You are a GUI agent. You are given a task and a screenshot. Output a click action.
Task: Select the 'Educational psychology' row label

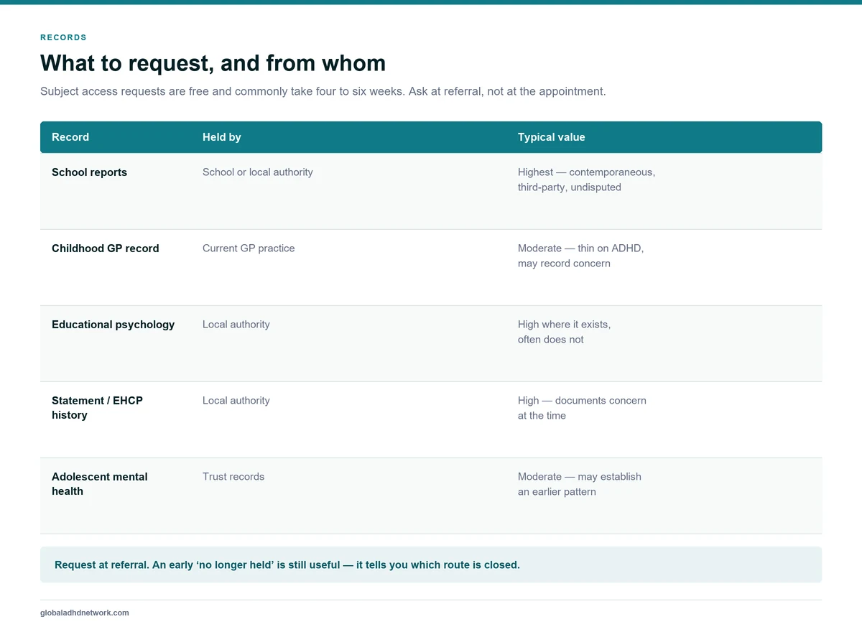pos(113,325)
